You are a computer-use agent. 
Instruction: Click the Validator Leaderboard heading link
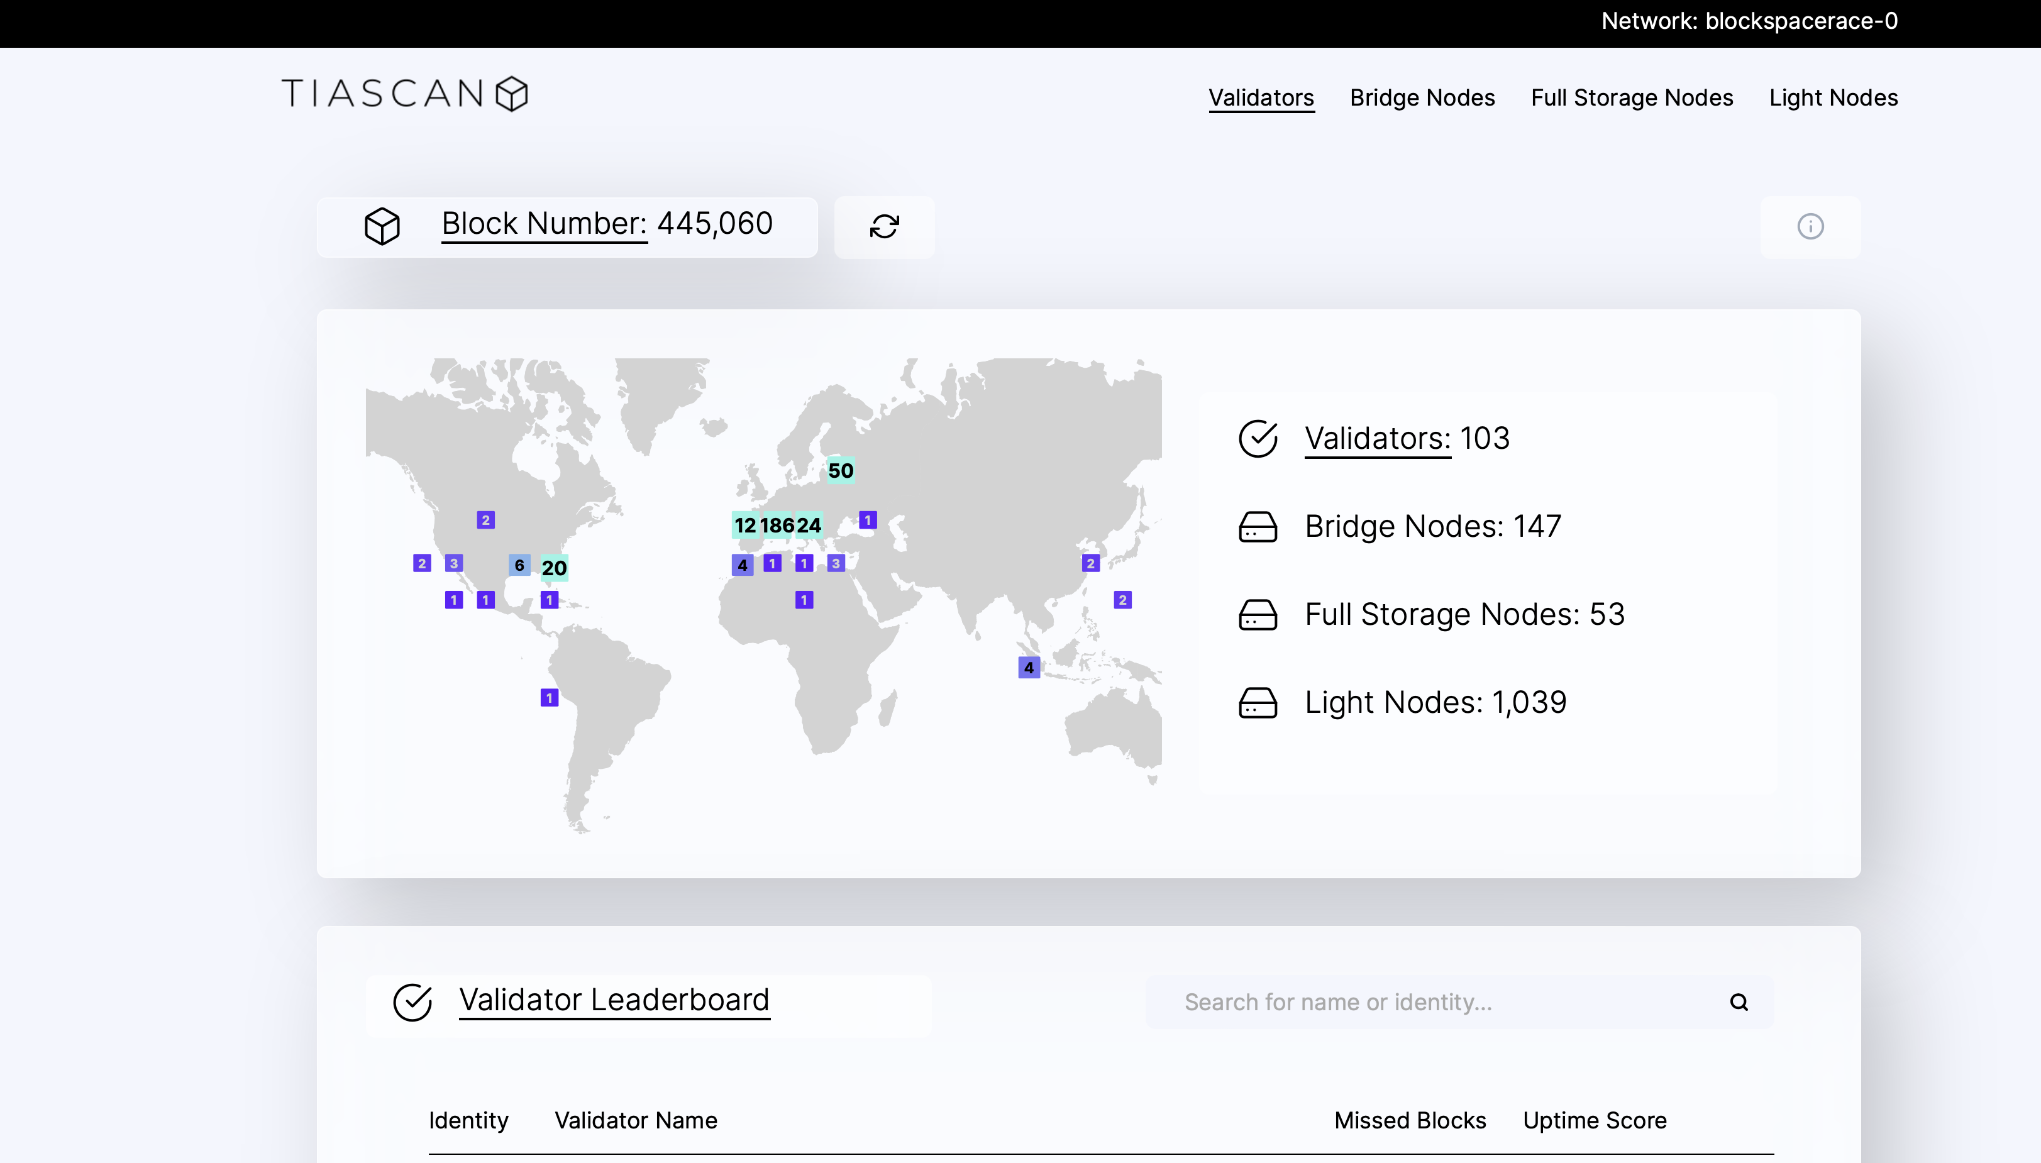(x=614, y=1000)
